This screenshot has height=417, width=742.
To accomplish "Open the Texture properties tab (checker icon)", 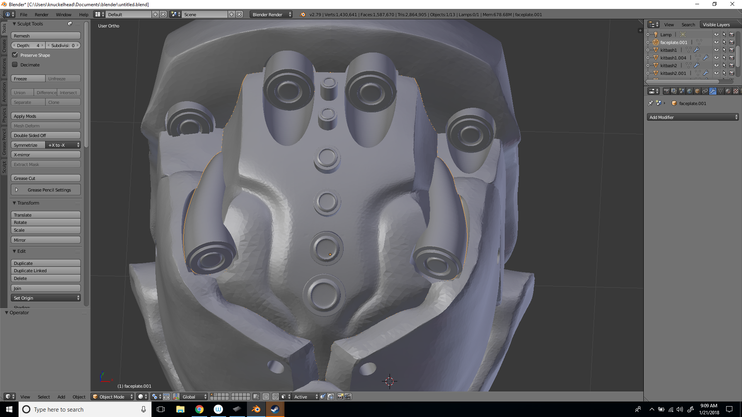I will coord(736,92).
